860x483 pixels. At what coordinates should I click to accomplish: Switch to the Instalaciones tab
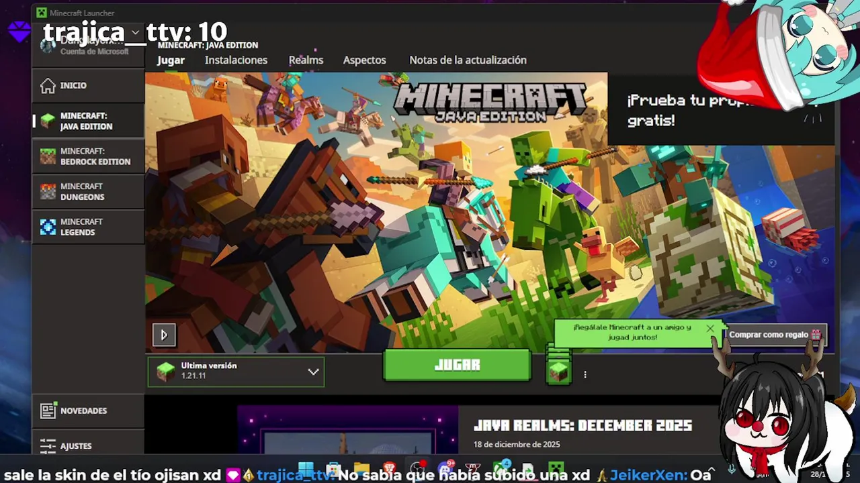pos(236,60)
